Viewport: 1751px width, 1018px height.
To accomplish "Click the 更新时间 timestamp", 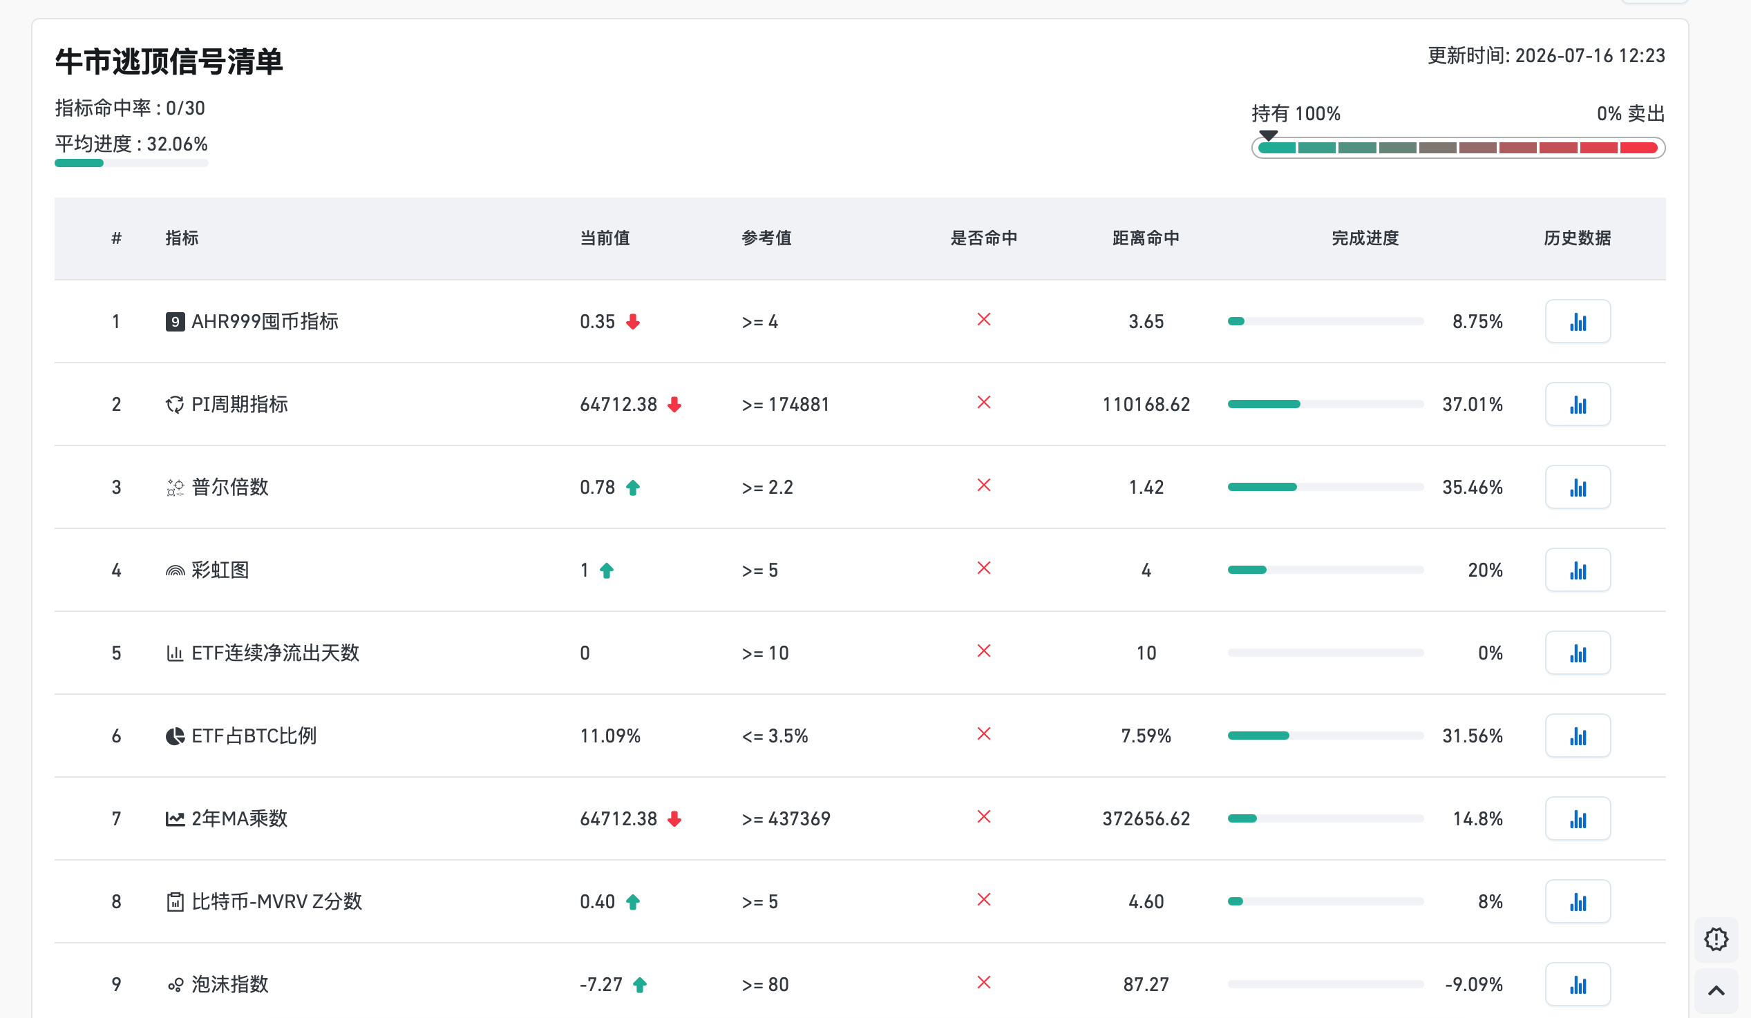I will point(1546,55).
